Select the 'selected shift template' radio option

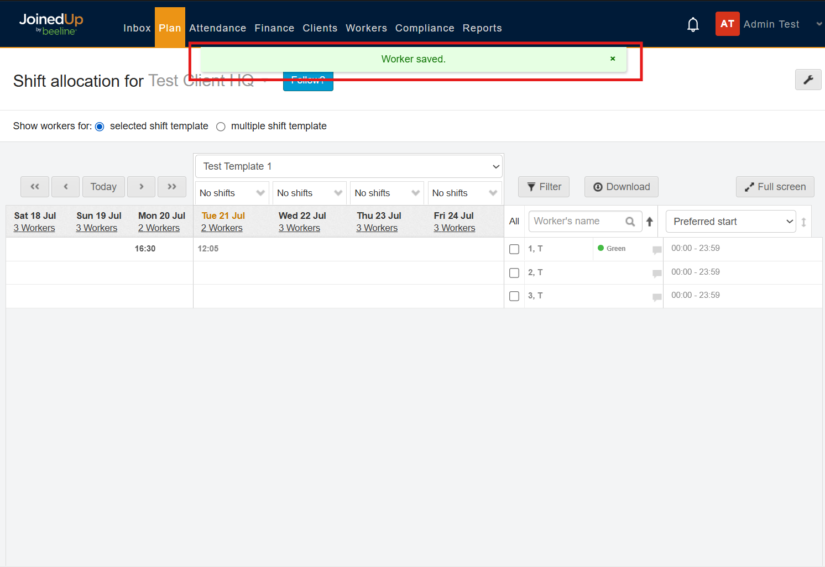(100, 127)
